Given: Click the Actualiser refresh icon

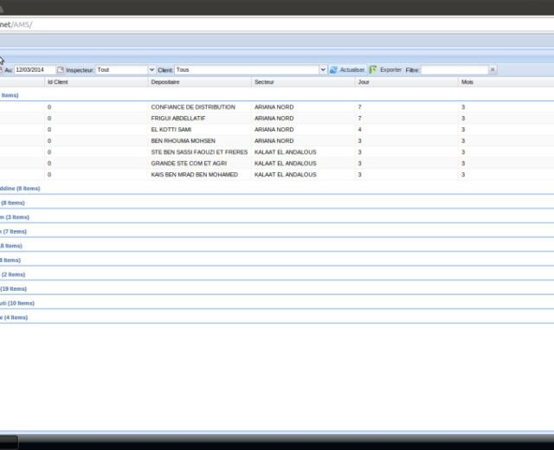Looking at the screenshot, I should click(333, 70).
